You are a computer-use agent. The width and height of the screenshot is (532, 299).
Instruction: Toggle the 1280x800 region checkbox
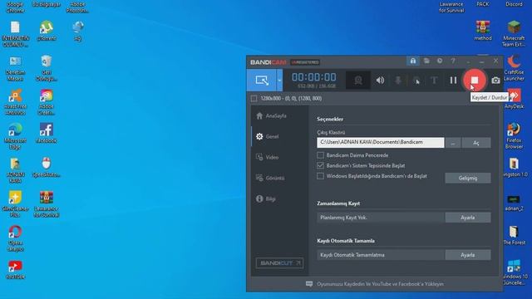click(254, 99)
